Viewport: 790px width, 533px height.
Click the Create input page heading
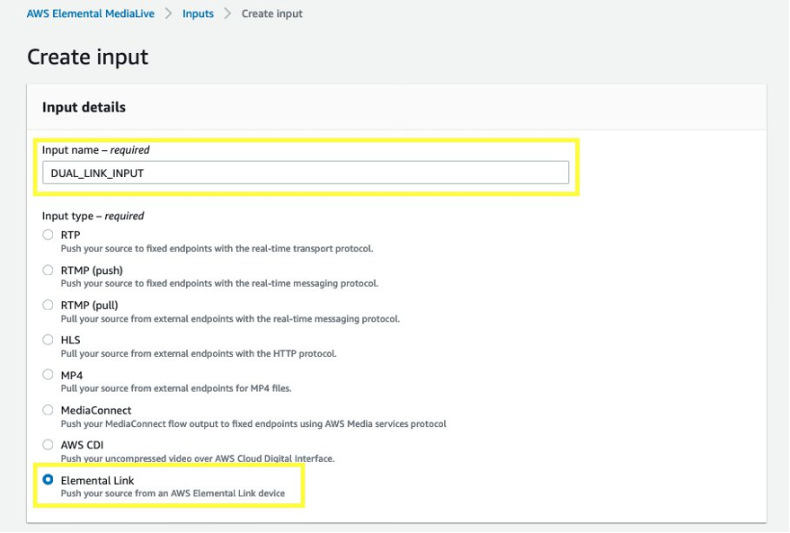coord(87,57)
